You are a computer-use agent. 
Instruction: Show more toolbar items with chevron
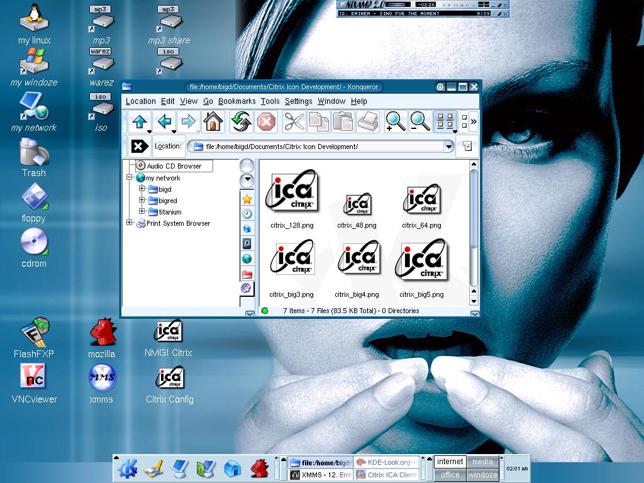[x=474, y=121]
